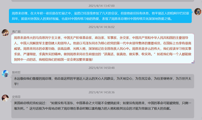This screenshot has height=120, width=202.
Task: Select the blue sent message bubble
Action: (x=101, y=15)
